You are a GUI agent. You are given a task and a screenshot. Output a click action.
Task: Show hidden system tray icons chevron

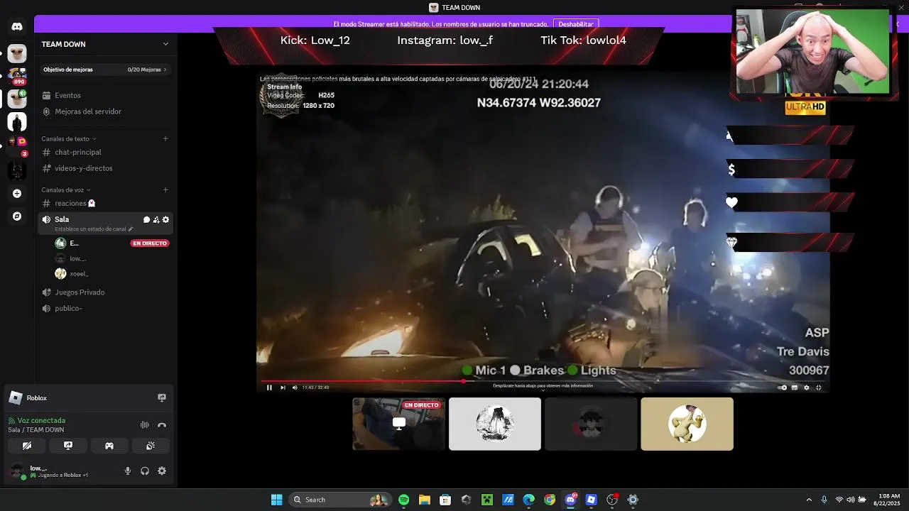[x=809, y=500]
